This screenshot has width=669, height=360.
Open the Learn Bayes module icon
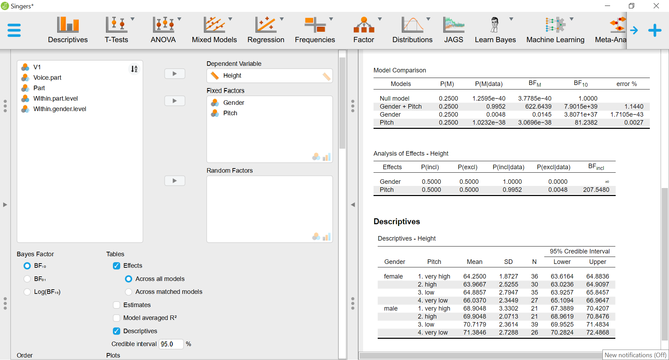pyautogui.click(x=495, y=25)
